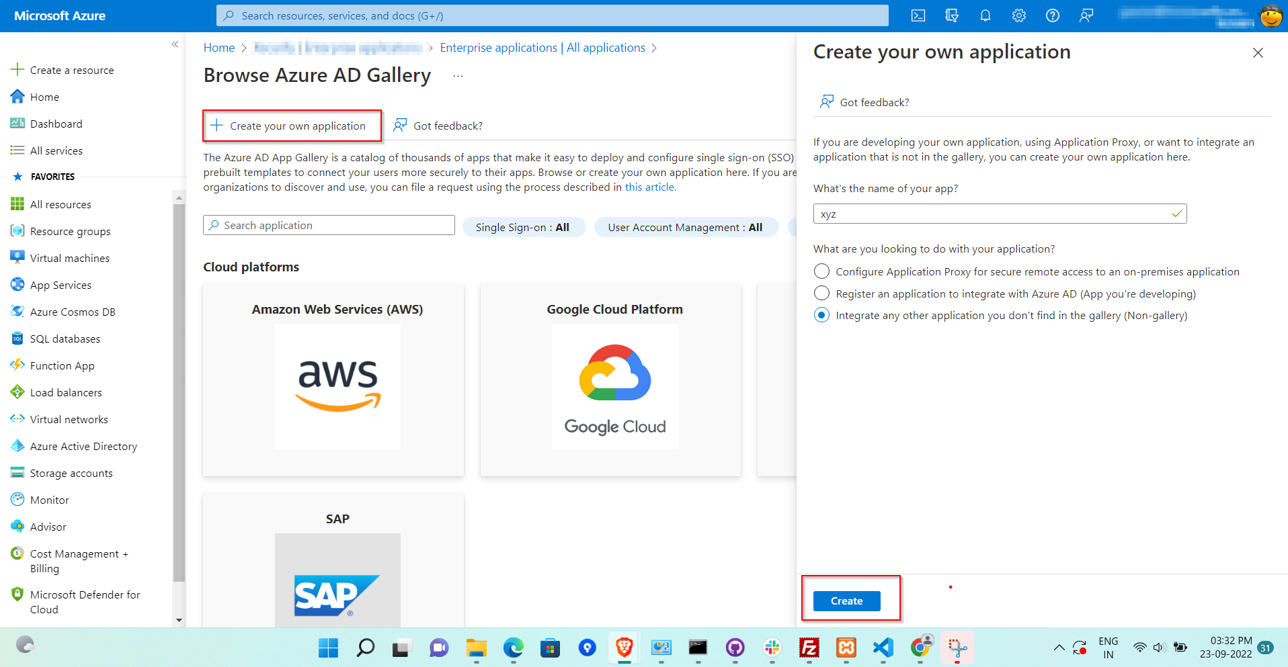The image size is (1288, 667).
Task: Open Azure Cosmos DB from the sidebar
Action: point(72,311)
